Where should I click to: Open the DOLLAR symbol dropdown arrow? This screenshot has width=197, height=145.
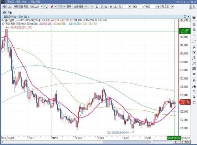(x=42, y=7)
